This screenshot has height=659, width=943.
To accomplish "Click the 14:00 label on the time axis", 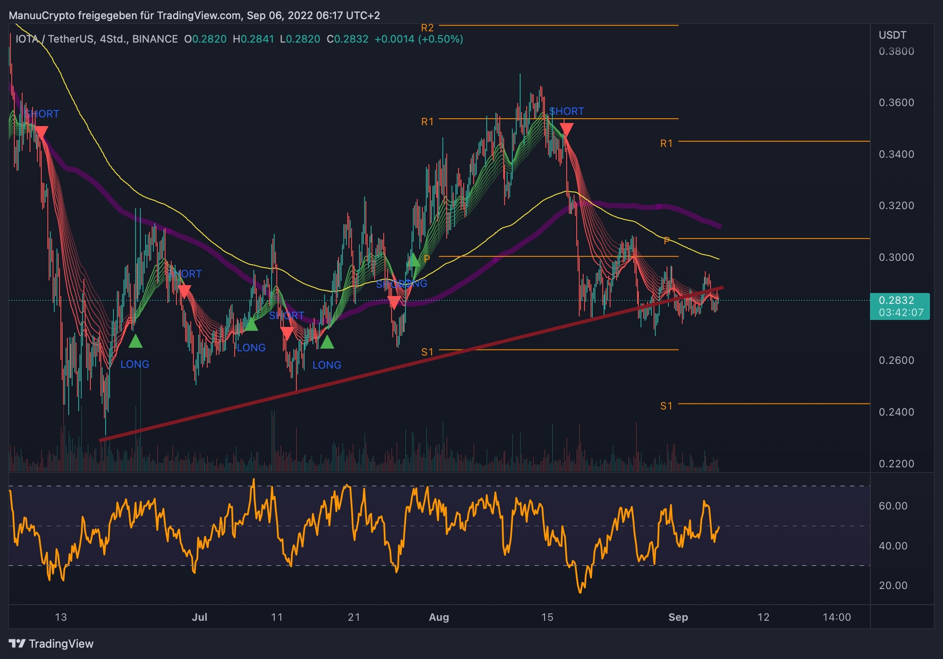I will click(837, 617).
